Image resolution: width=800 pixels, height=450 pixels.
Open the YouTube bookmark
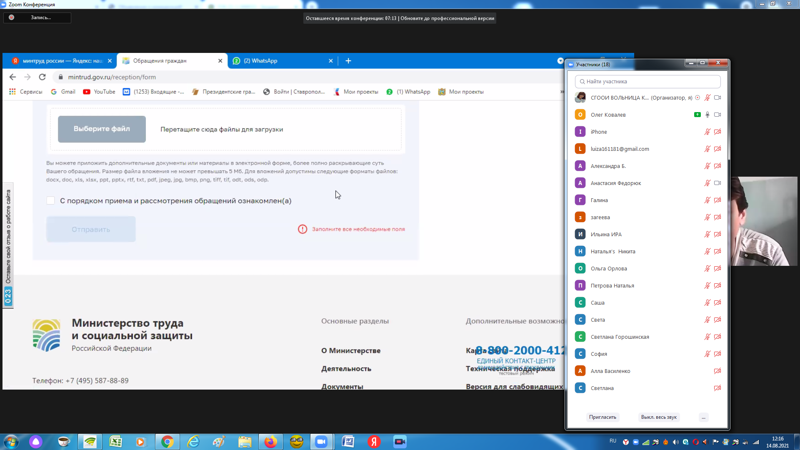[99, 92]
